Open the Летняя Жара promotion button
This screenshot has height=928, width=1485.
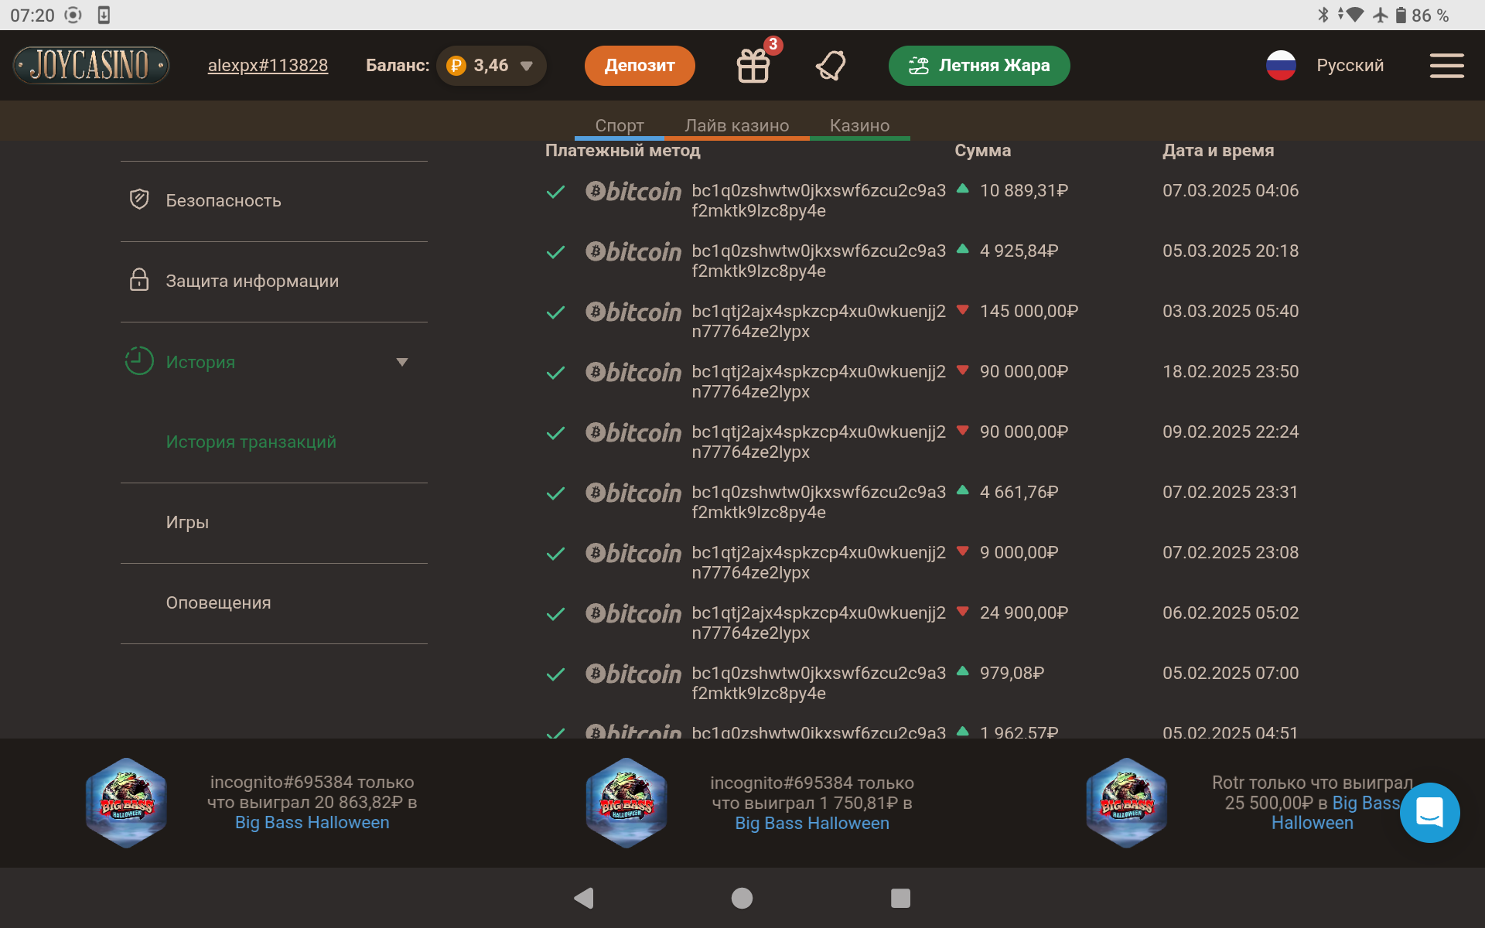(x=978, y=66)
